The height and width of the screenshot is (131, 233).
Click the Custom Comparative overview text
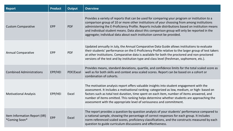[151, 26]
